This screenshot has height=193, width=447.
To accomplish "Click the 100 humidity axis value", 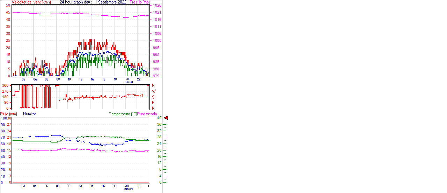I will coord(3,118).
